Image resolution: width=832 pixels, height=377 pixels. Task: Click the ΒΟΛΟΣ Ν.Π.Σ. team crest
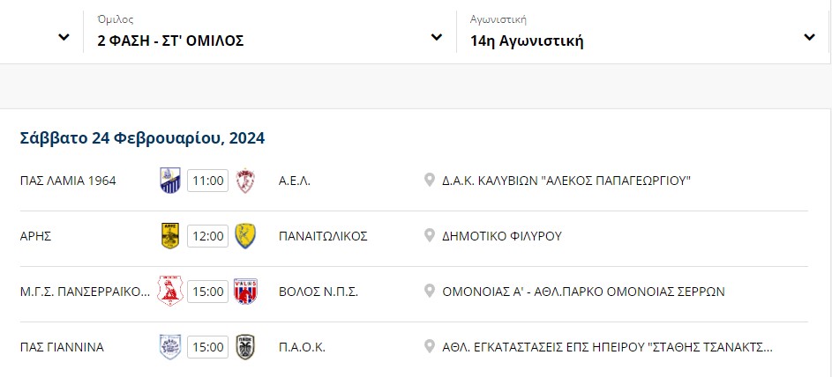pyautogui.click(x=245, y=292)
